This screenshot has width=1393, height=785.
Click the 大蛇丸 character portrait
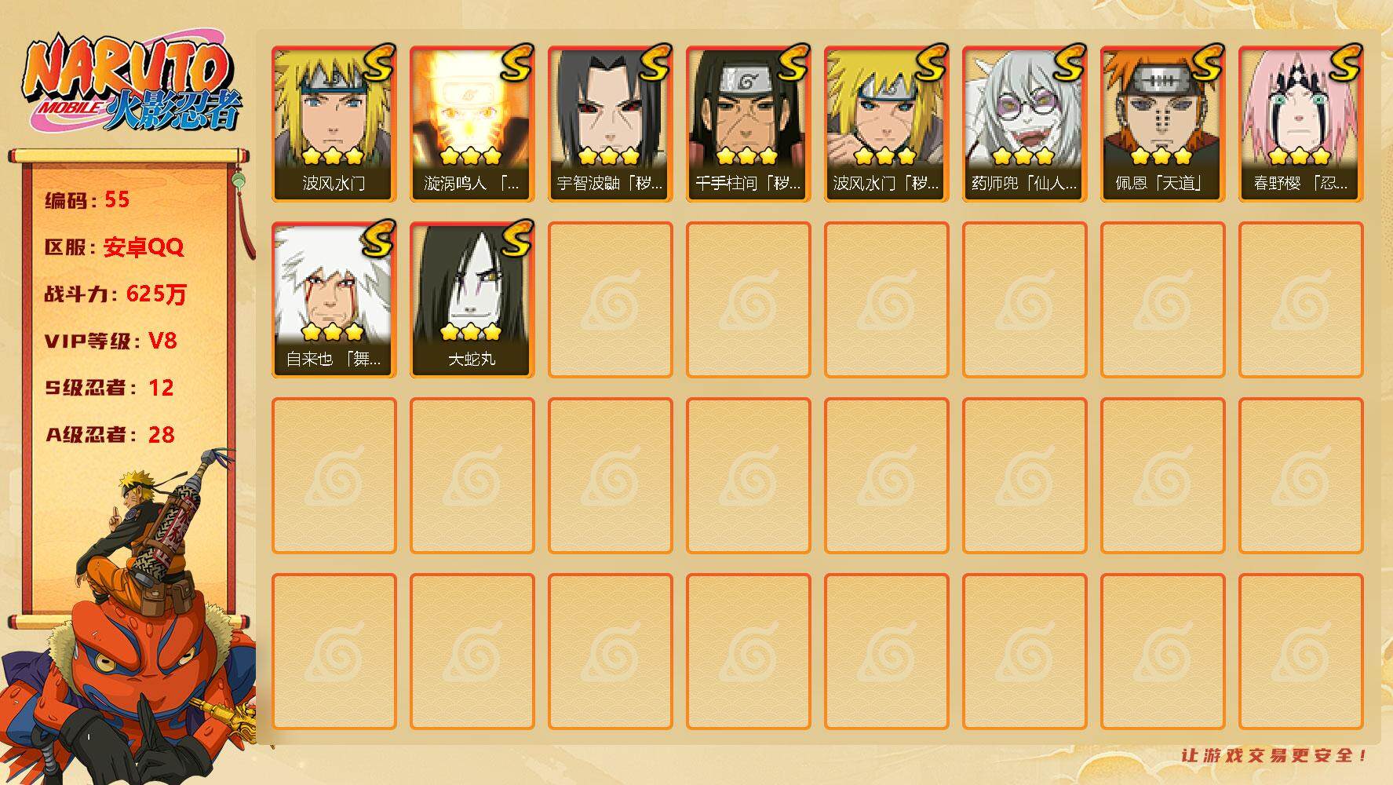[x=472, y=300]
